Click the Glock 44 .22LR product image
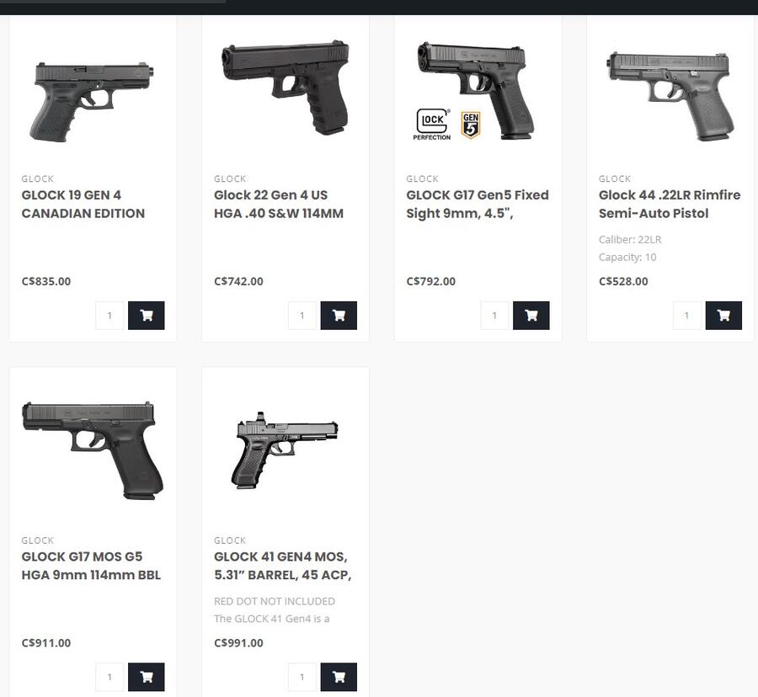This screenshot has height=697, width=758. coord(670,93)
